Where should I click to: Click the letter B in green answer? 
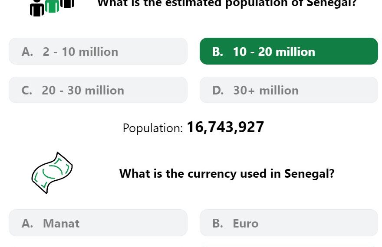[217, 52]
